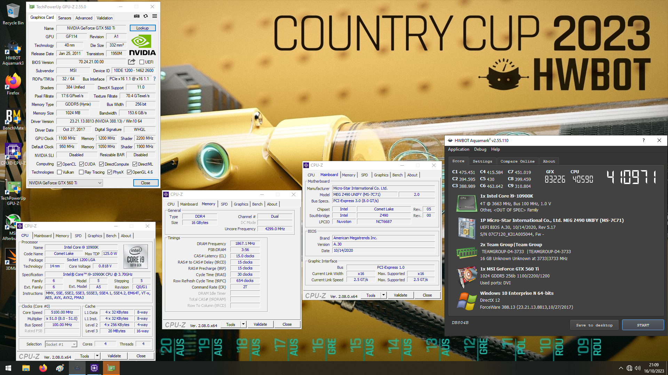Switch to the Advanced tab in GPU-Z
Viewport: 668px width, 375px height.
click(x=84, y=18)
